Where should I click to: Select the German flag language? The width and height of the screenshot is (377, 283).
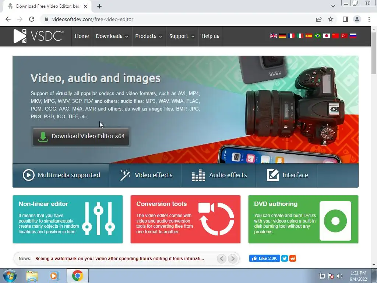[282, 36]
